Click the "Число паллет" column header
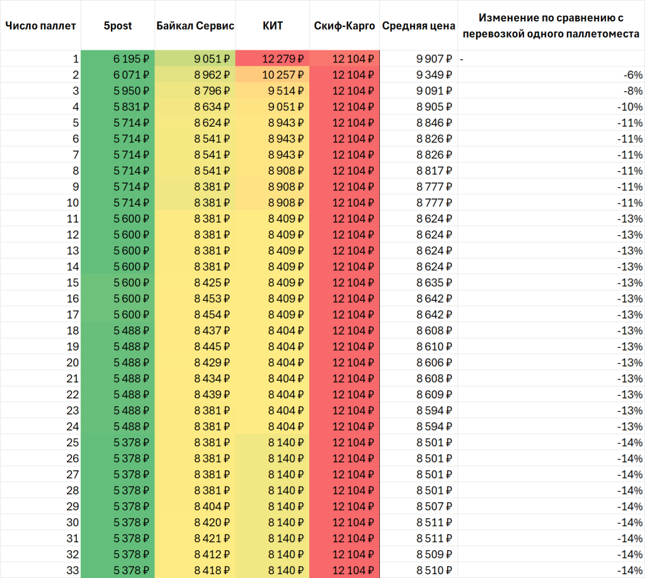645x578 pixels. click(40, 26)
